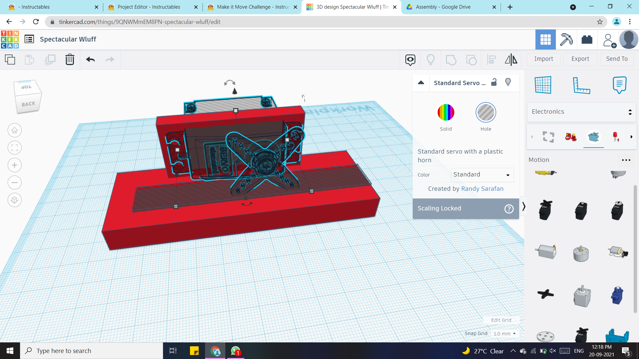The width and height of the screenshot is (639, 359).
Task: Delete selection with the trash icon
Action: click(x=70, y=60)
